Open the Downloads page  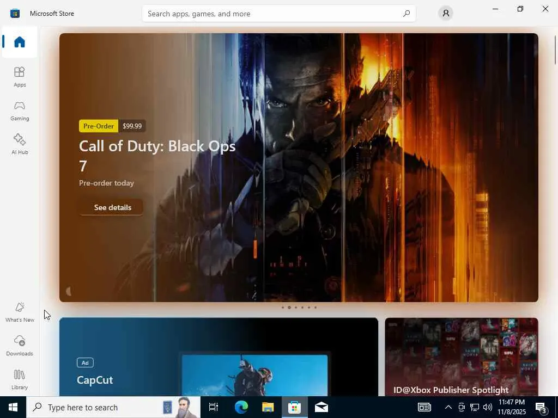[20, 346]
